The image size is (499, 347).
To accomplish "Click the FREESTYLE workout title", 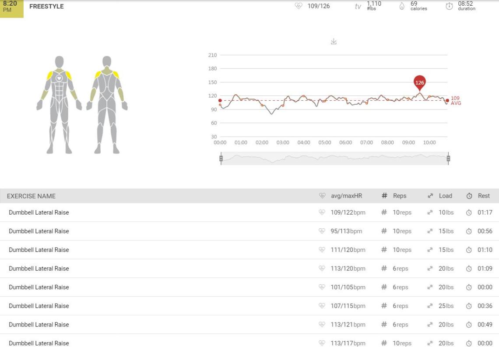I will pyautogui.click(x=46, y=7).
